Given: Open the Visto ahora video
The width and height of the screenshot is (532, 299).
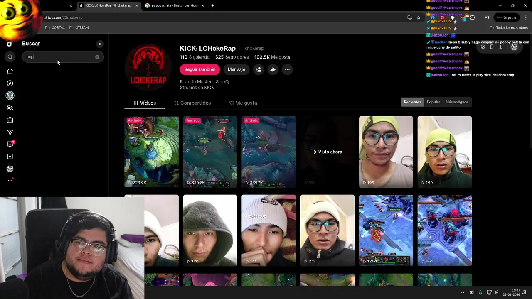Looking at the screenshot, I should [x=328, y=152].
